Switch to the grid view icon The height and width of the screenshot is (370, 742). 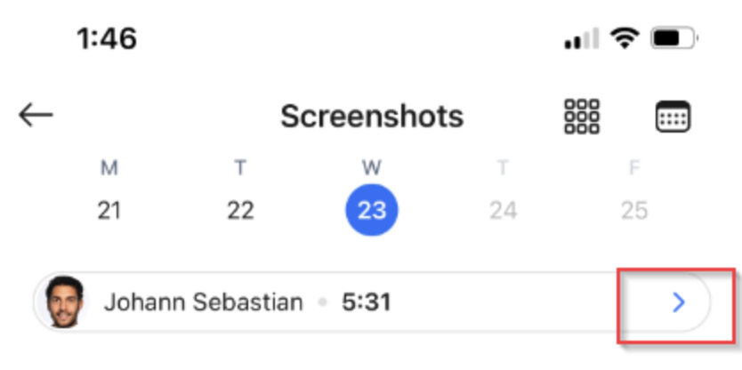tap(582, 117)
